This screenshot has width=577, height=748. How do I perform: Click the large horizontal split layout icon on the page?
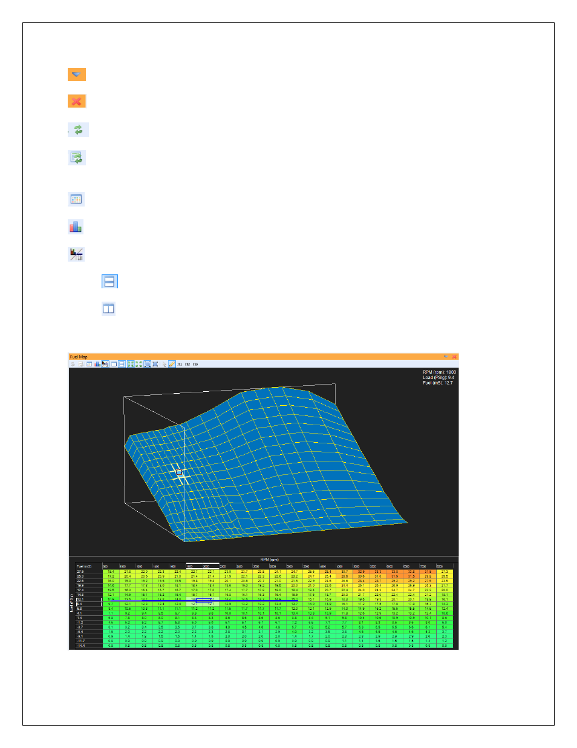(x=109, y=282)
